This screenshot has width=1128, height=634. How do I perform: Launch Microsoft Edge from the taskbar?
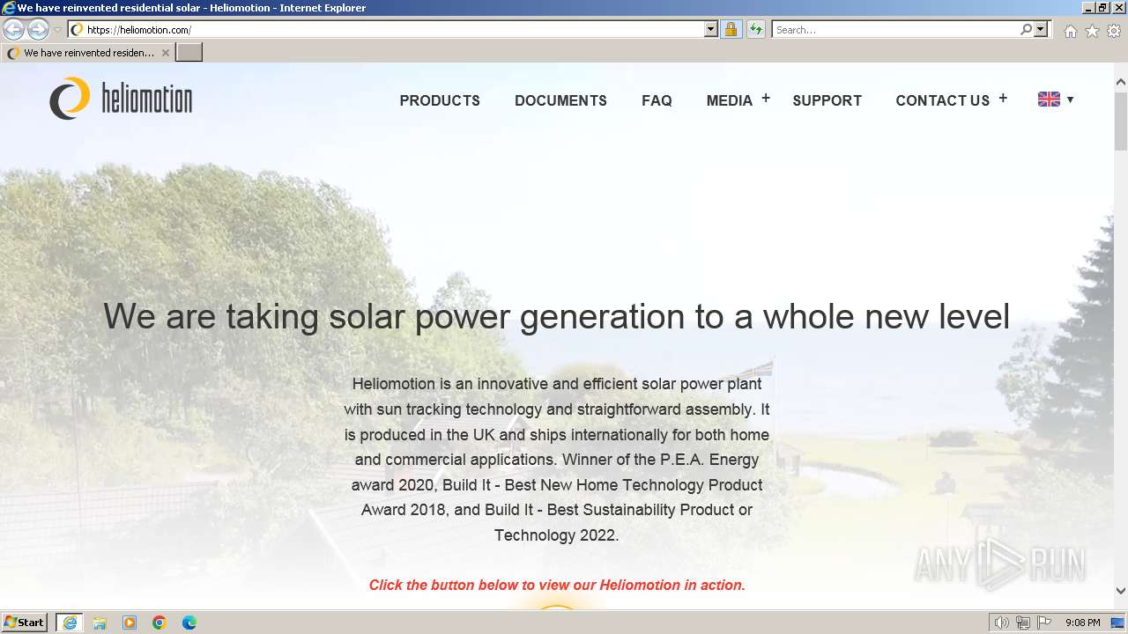[x=189, y=623]
